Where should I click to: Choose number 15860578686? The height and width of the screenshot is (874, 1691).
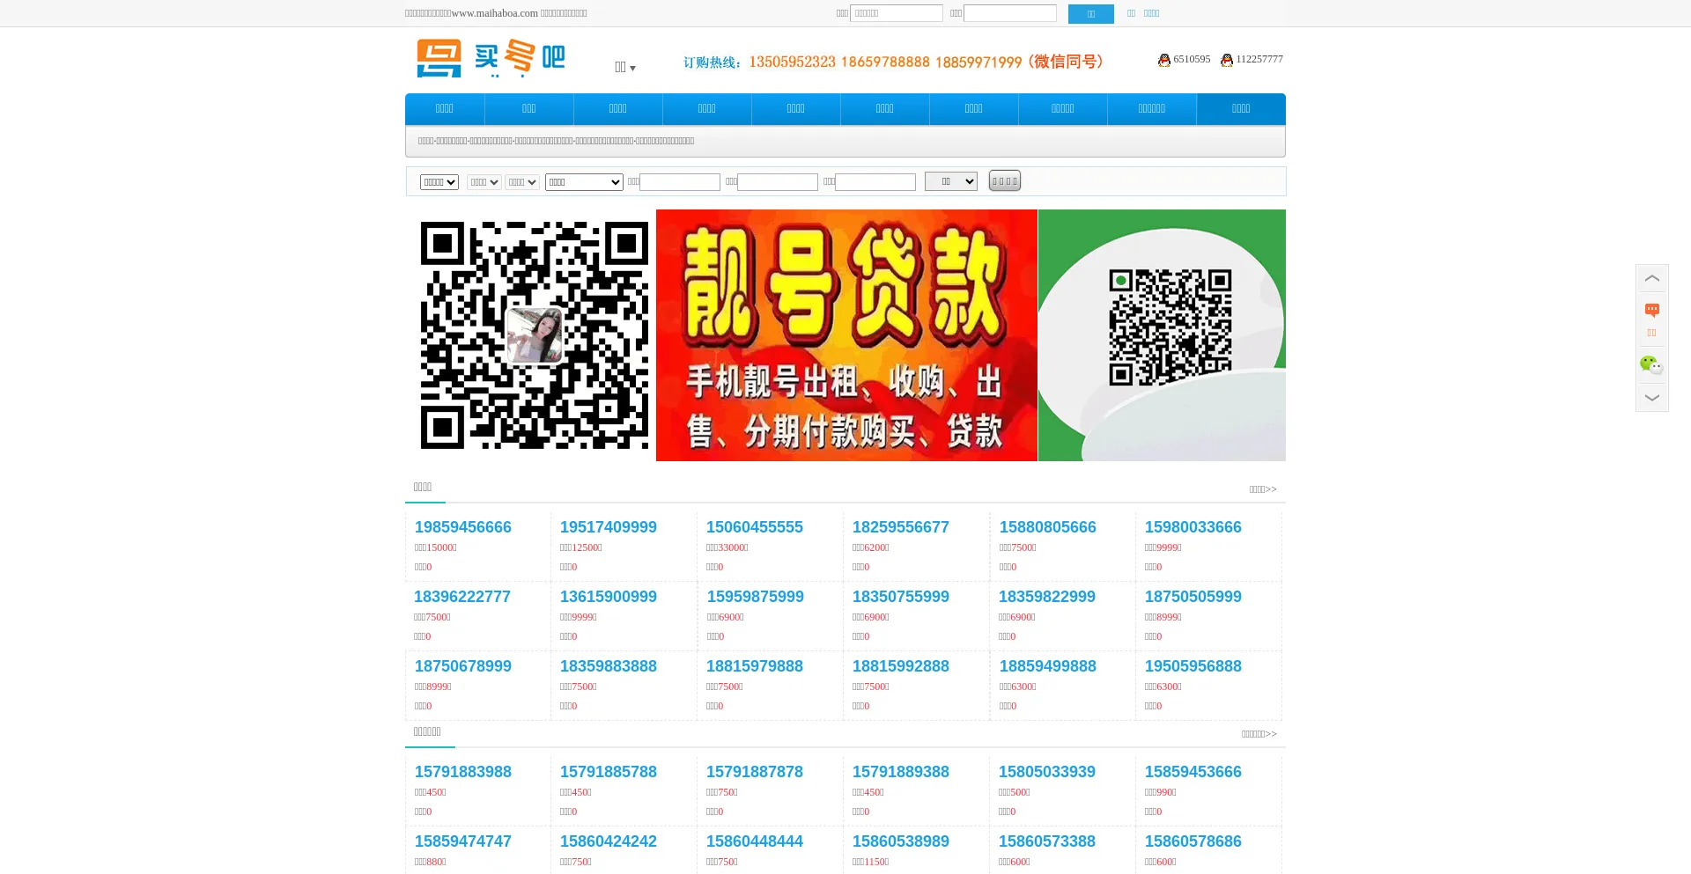[x=1193, y=841]
